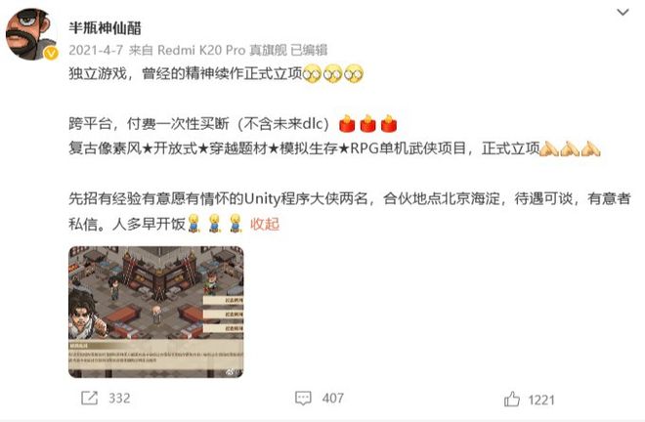This screenshot has height=422, width=645.
Task: Open comments via speech bubble icon
Action: pyautogui.click(x=303, y=398)
